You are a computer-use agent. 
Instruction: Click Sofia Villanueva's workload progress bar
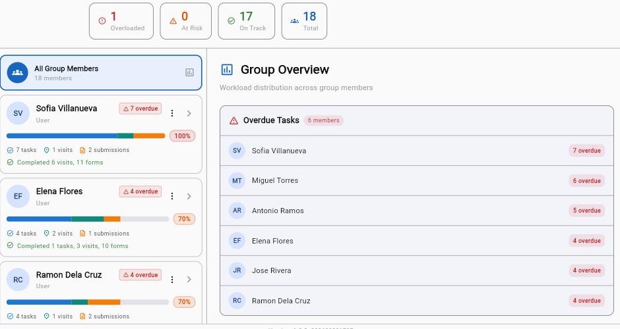[x=86, y=136]
